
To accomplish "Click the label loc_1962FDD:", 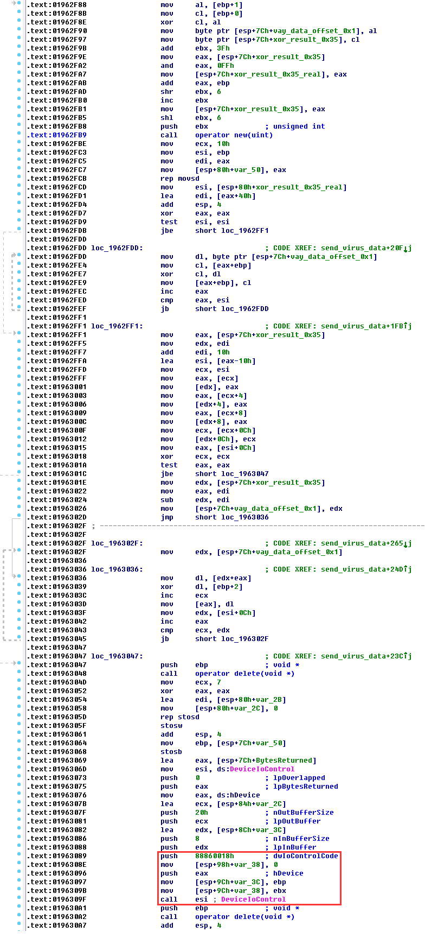I will pos(117,248).
